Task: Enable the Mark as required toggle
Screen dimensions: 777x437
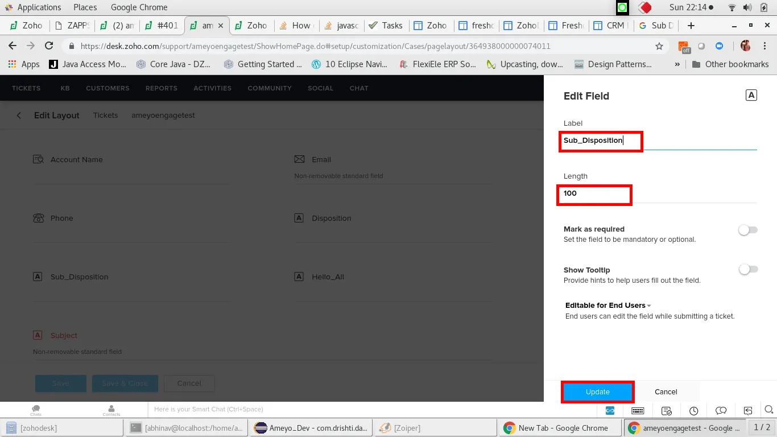Action: coord(748,230)
